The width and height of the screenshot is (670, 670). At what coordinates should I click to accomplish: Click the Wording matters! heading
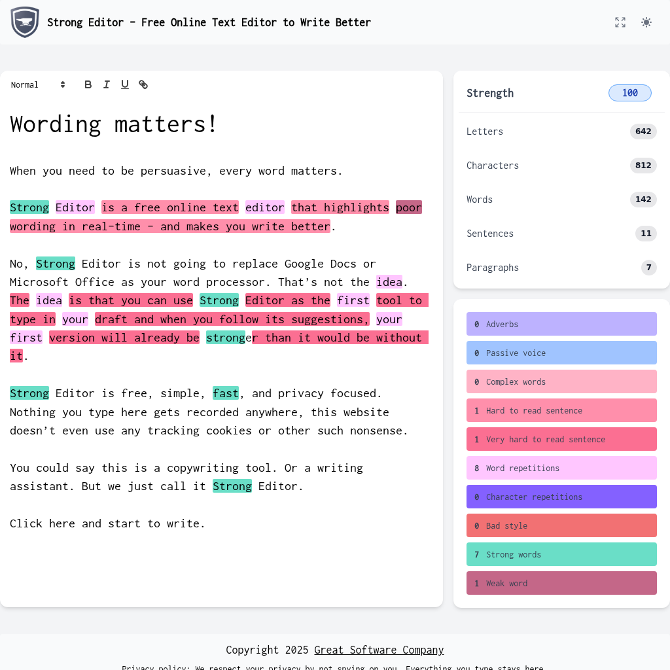[x=114, y=124]
